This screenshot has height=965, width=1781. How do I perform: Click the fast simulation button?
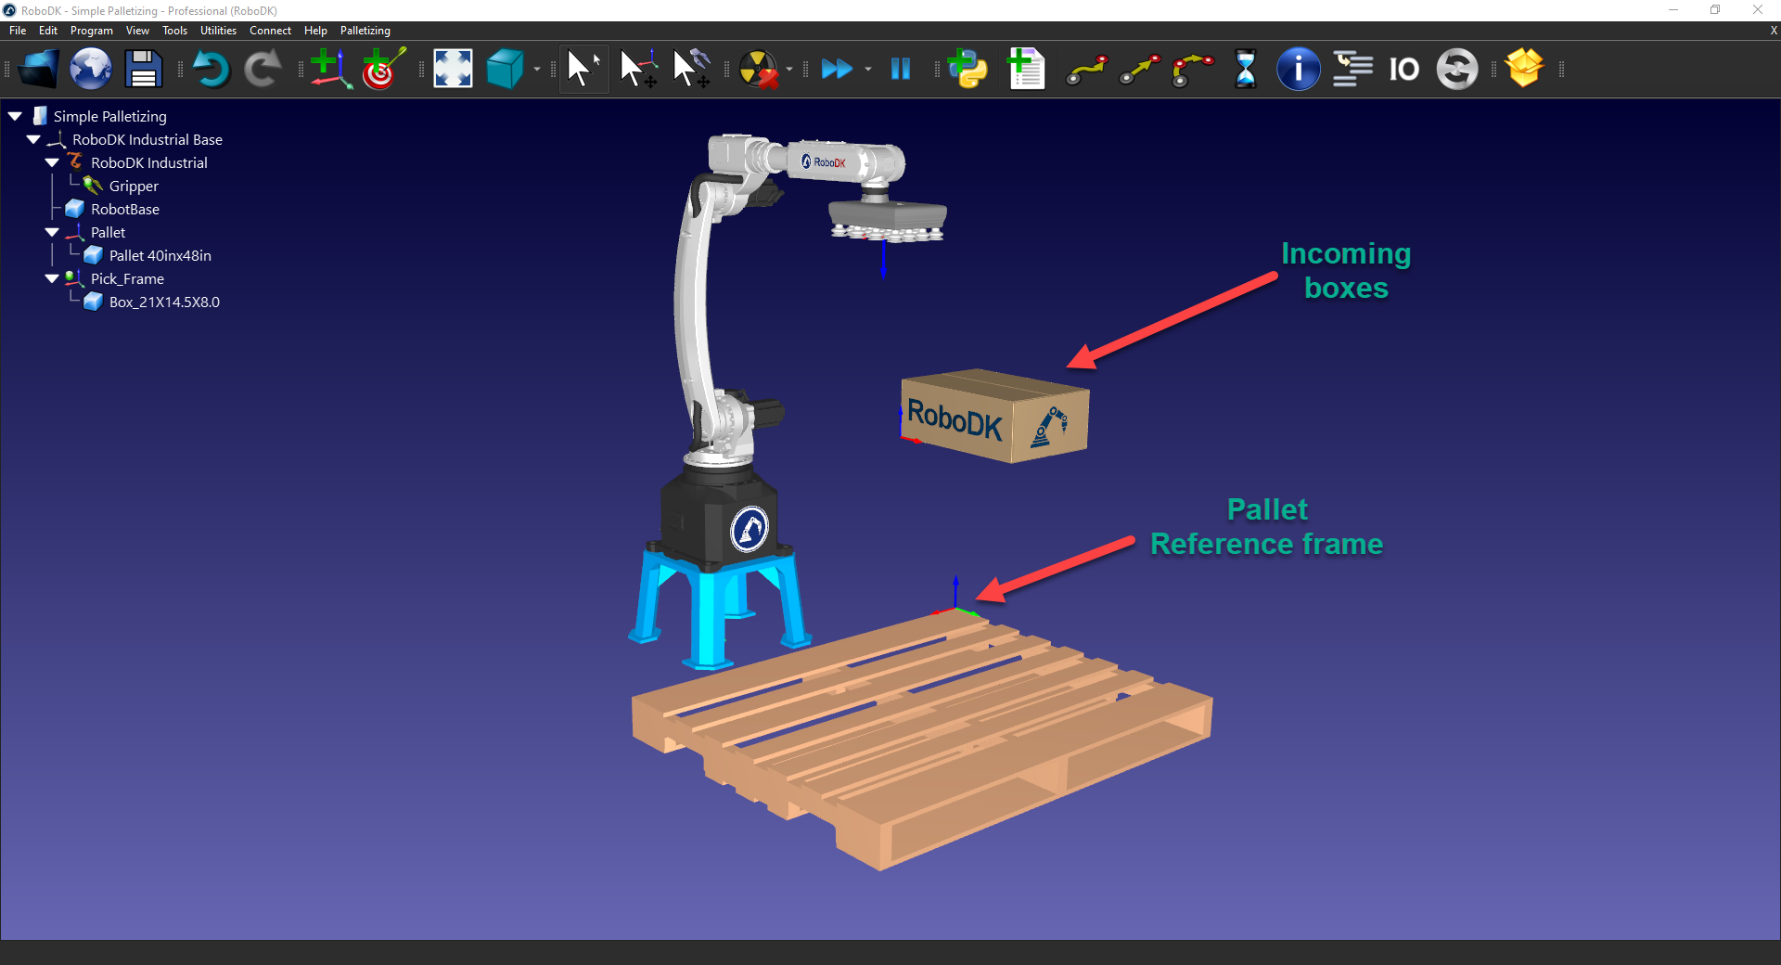coord(838,69)
